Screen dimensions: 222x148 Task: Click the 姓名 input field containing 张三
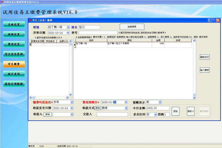coord(89,27)
